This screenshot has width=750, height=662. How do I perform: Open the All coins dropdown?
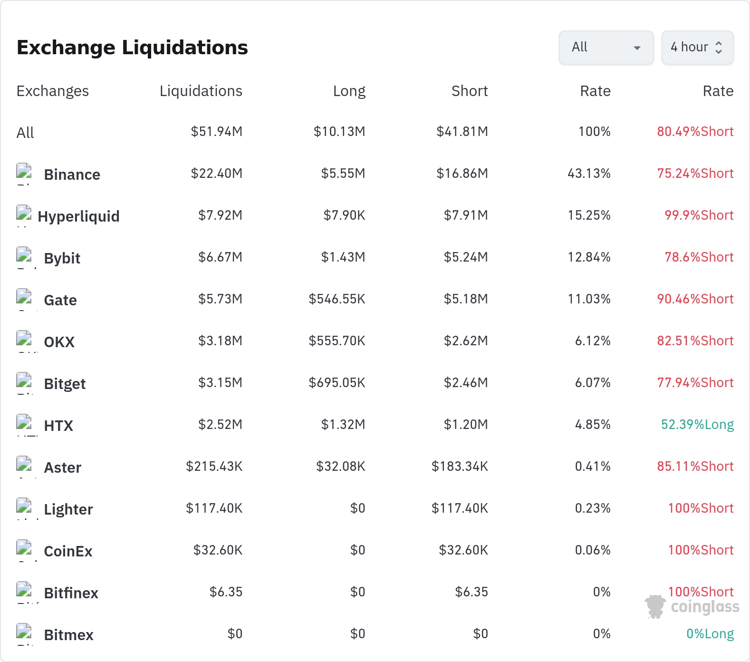click(x=606, y=47)
